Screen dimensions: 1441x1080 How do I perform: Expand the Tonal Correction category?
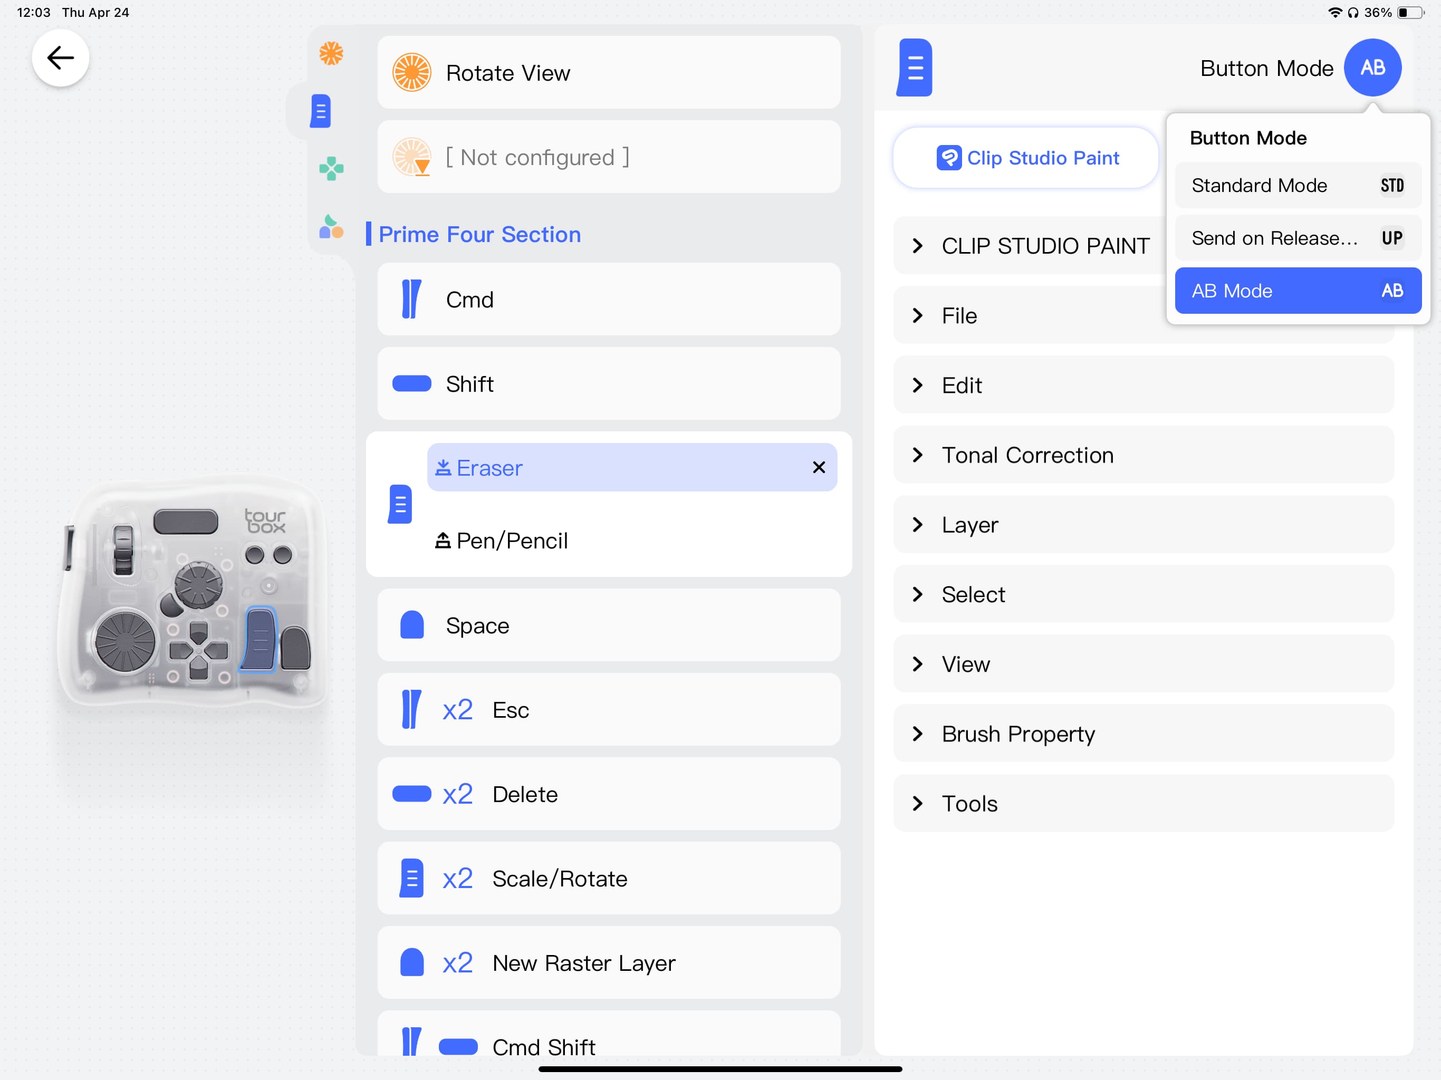1144,455
